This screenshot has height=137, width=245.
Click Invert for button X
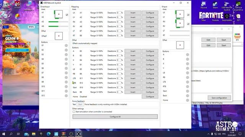click(x=133, y=60)
